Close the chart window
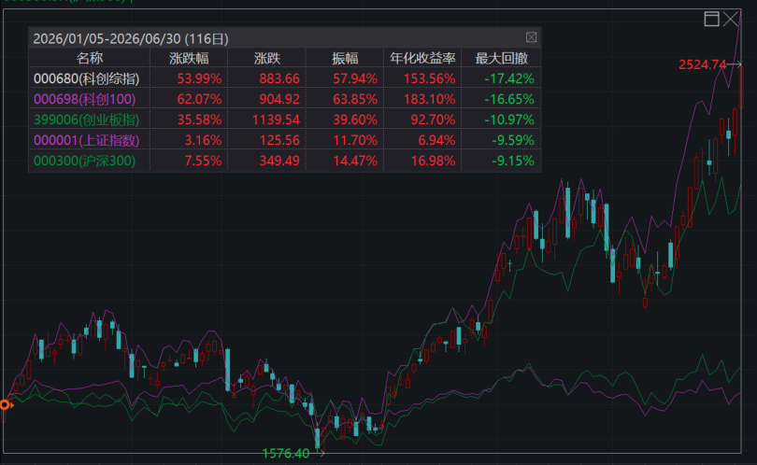 coord(731,19)
